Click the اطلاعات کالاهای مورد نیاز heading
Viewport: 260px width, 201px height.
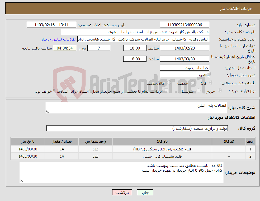231,118
